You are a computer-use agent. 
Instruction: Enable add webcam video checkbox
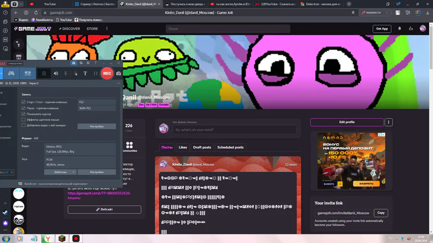click(24, 125)
